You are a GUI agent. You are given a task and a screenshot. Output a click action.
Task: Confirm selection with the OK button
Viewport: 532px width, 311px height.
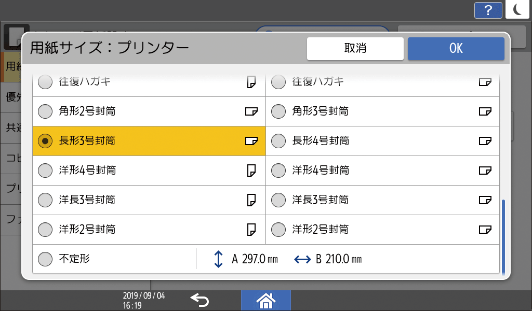pyautogui.click(x=456, y=48)
